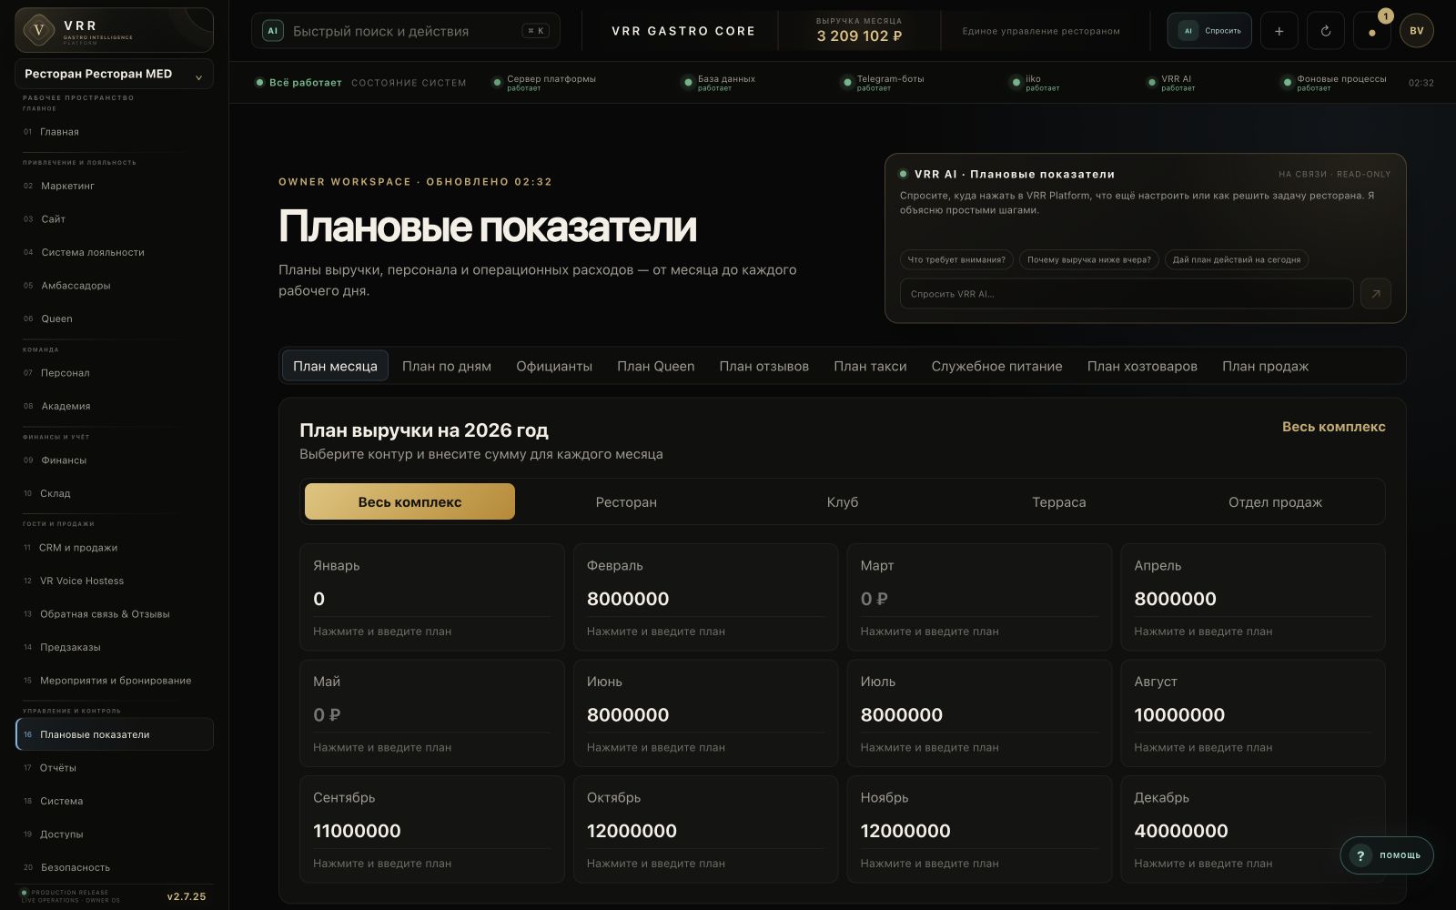
Task: Edit the Май plan value
Action: click(x=431, y=715)
